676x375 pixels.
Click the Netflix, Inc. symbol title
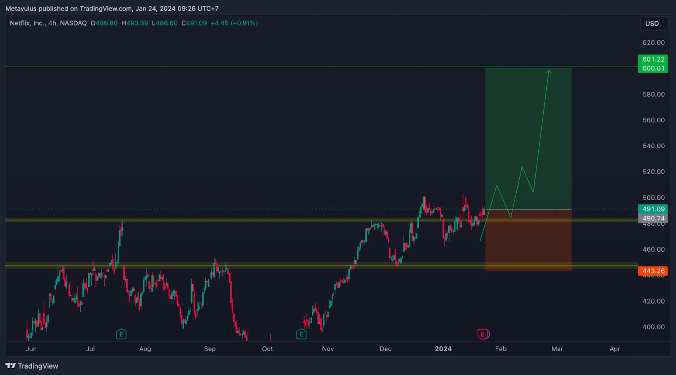[x=27, y=23]
